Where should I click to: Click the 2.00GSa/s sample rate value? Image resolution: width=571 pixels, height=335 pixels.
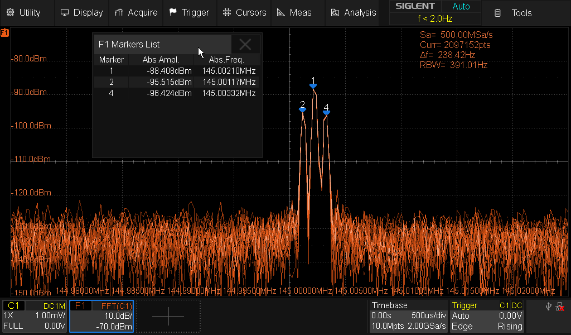(427, 326)
